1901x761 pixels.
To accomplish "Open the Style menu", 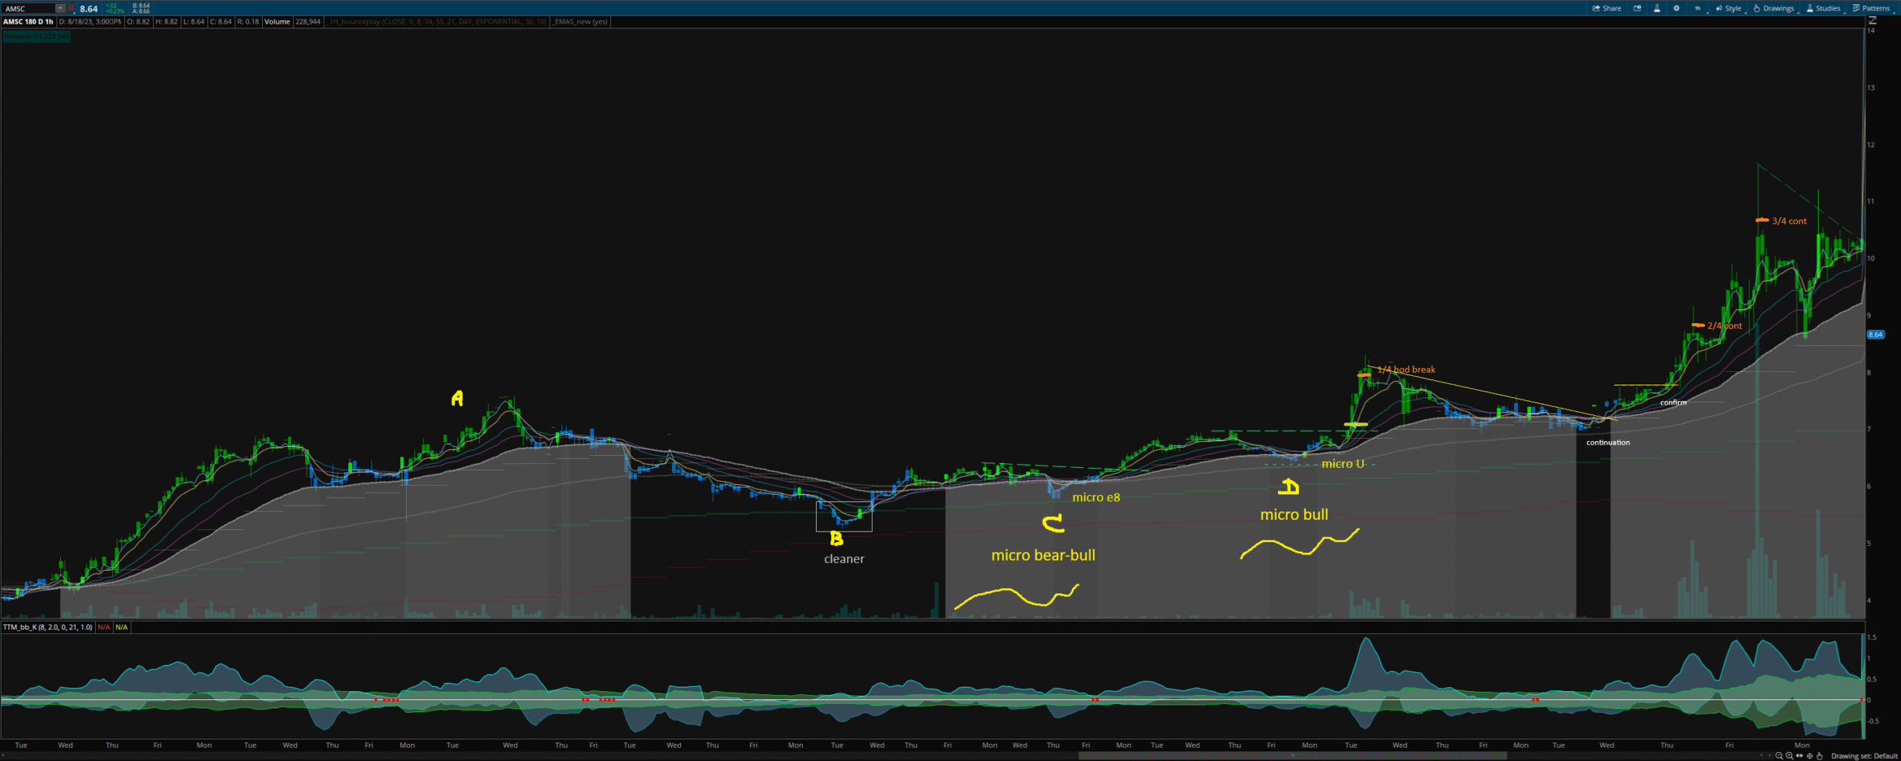I will pos(1729,8).
